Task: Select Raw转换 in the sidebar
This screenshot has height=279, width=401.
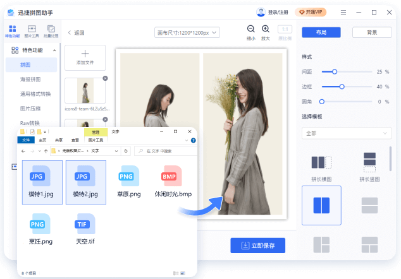Action: 31,123
